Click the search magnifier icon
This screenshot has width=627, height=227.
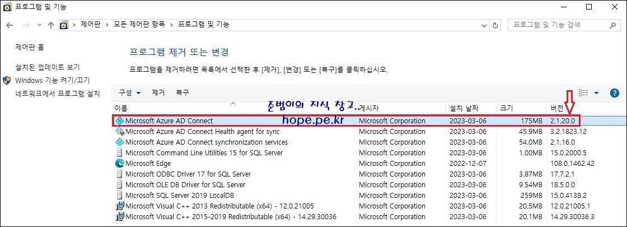point(612,25)
